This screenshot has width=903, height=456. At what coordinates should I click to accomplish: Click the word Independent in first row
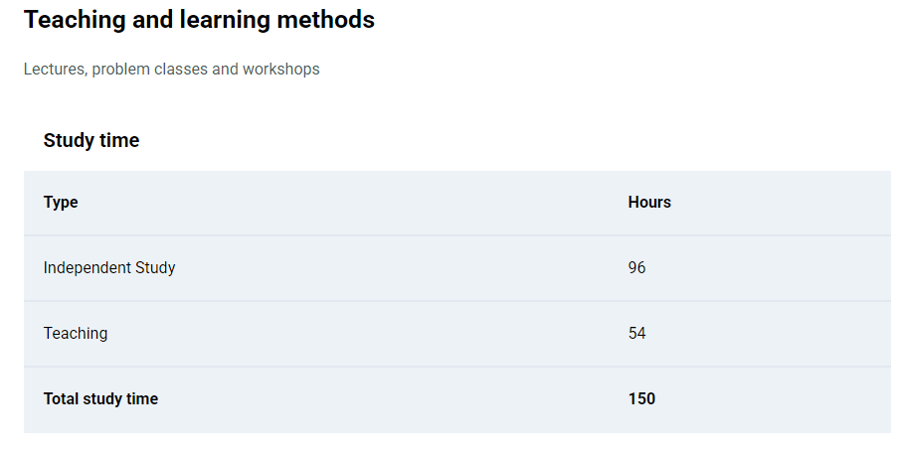click(x=87, y=268)
